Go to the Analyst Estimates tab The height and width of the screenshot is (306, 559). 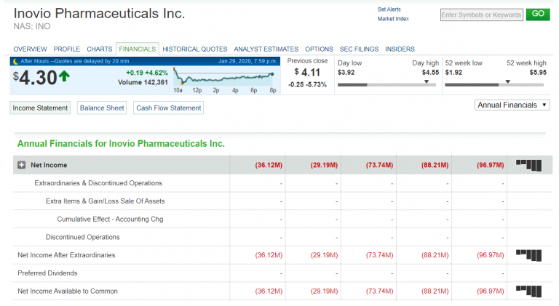point(266,49)
